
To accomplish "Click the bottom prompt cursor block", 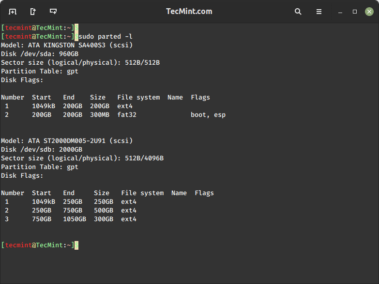I will pyautogui.click(x=76, y=245).
